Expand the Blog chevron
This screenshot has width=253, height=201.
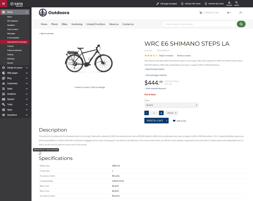tap(27, 78)
